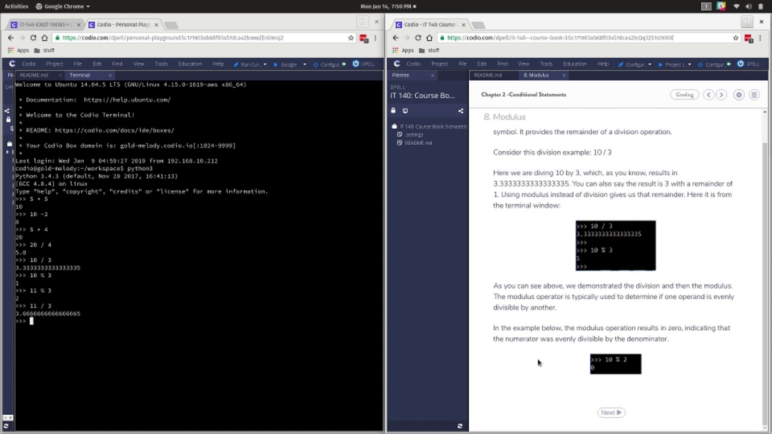
Task: Select the Codio - Personal Playground tab
Action: point(123,25)
